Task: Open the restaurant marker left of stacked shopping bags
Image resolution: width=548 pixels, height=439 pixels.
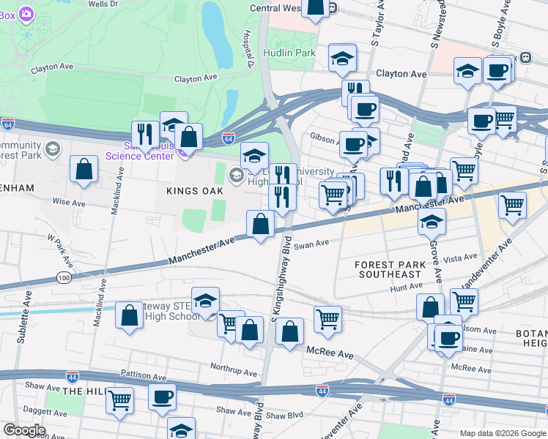Action: point(394,183)
